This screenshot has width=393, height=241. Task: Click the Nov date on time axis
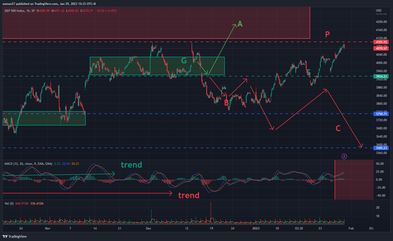[48, 228]
